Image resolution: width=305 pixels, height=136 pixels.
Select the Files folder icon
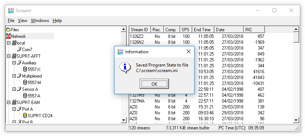8,30
